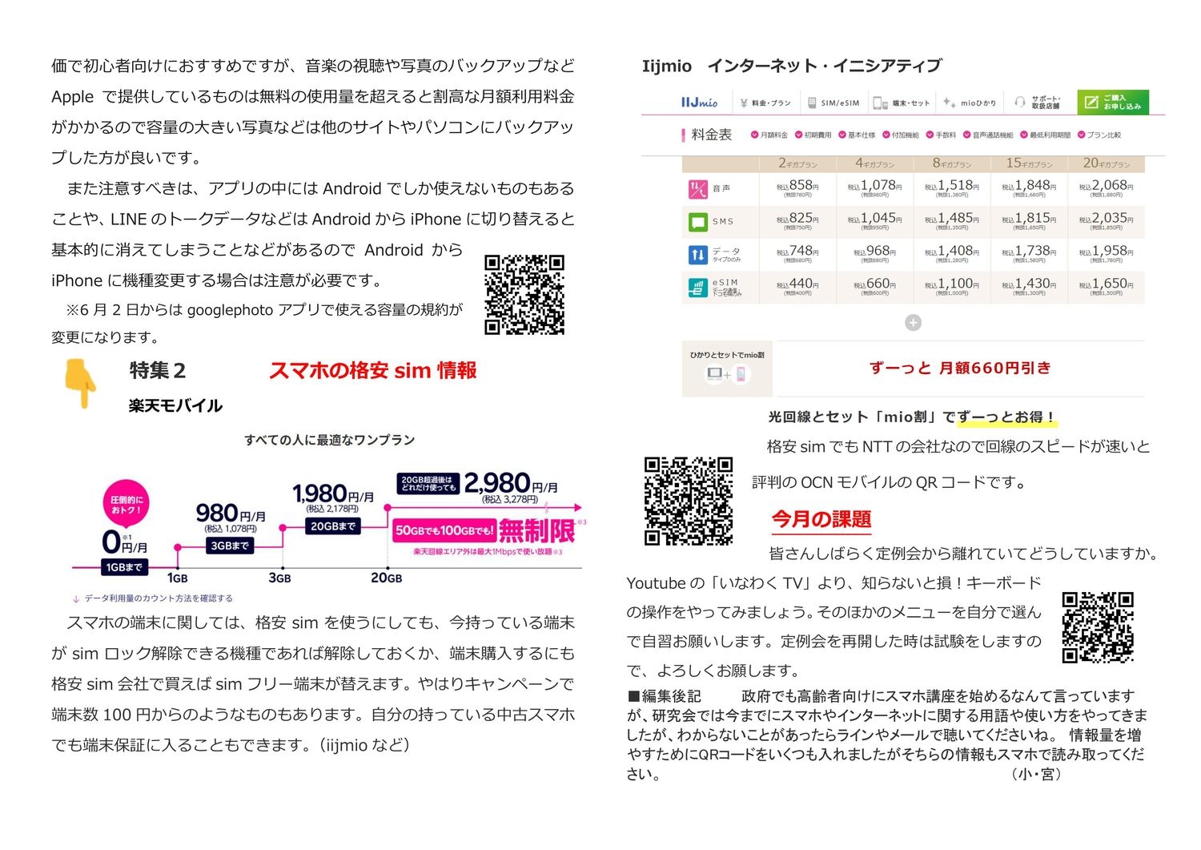Viewport: 1201px width, 850px height.
Task: Click the green ご購入お申し込み button
Action: (x=1113, y=102)
